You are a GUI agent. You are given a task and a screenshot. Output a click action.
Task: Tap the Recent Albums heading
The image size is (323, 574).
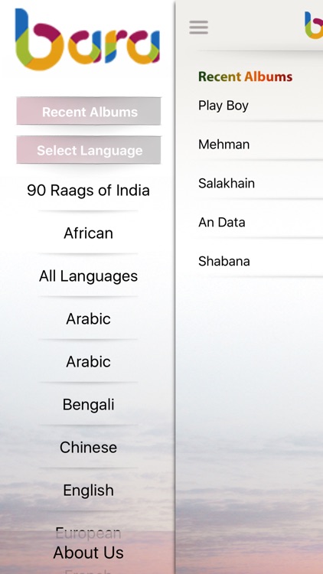(246, 77)
